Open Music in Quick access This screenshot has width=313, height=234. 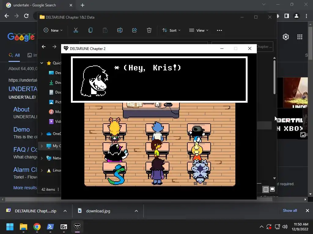(x=55, y=112)
